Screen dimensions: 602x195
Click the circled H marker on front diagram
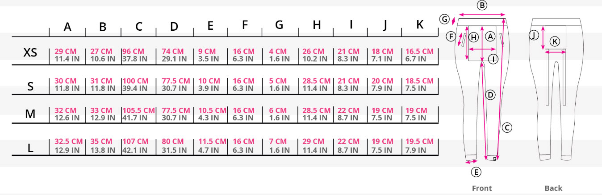474,37
